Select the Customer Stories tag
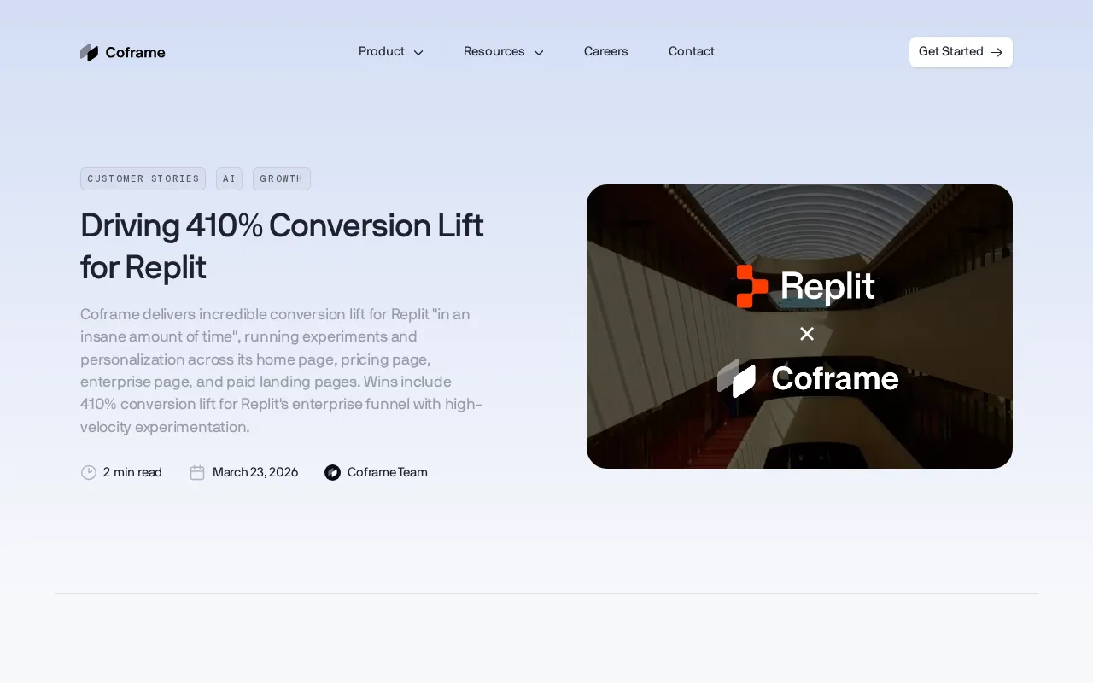Image resolution: width=1093 pixels, height=683 pixels. click(143, 178)
